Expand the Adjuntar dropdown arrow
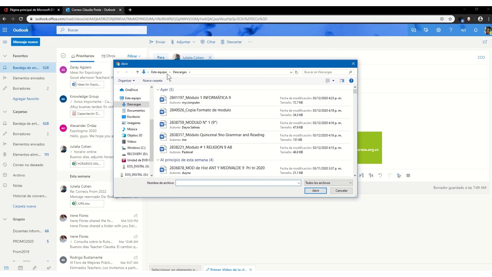 click(x=194, y=42)
